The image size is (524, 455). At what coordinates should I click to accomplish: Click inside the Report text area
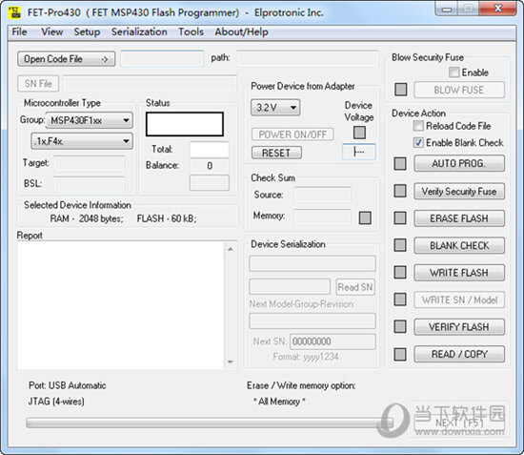click(121, 305)
